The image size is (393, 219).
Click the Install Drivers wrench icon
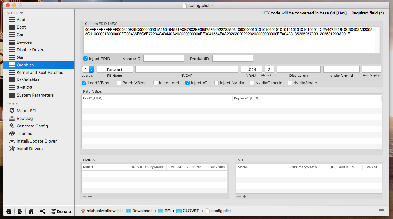point(12,149)
